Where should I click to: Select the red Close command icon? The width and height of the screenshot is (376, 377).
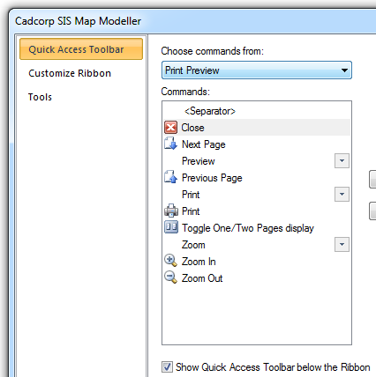tap(170, 128)
